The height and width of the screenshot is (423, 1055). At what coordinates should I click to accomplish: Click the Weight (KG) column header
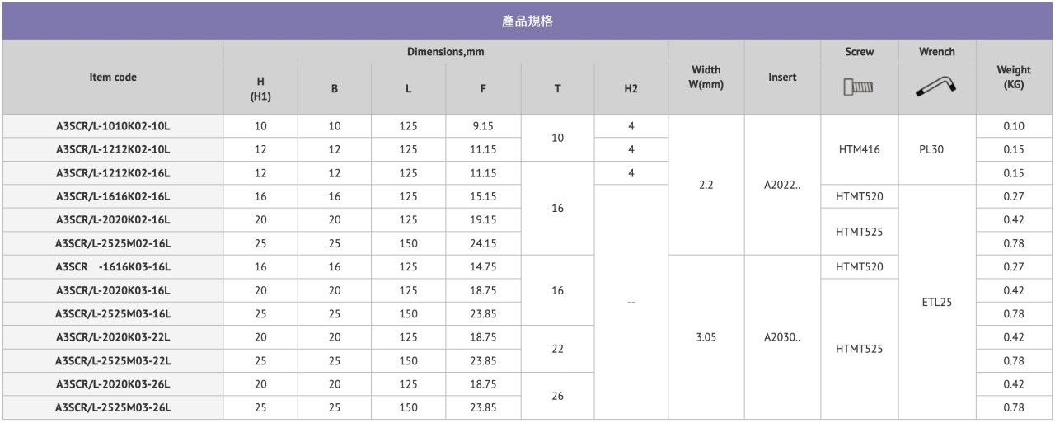(x=1014, y=78)
